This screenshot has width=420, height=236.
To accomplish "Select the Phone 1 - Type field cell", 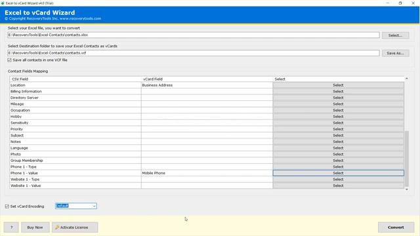I will tap(75, 167).
